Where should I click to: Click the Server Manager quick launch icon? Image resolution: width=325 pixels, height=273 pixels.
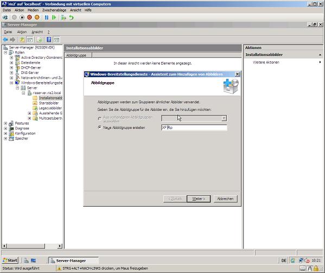(27, 260)
